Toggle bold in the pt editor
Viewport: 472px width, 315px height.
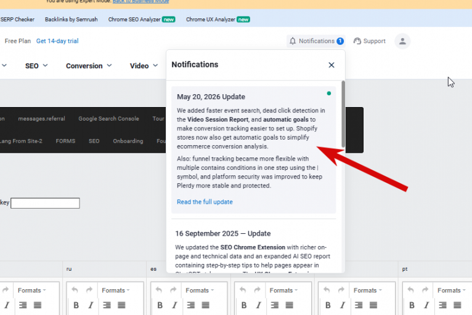(412, 305)
